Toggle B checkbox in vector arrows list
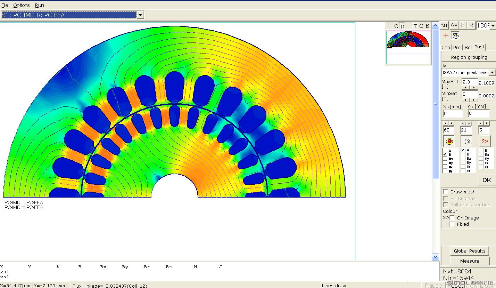 tap(481, 150)
